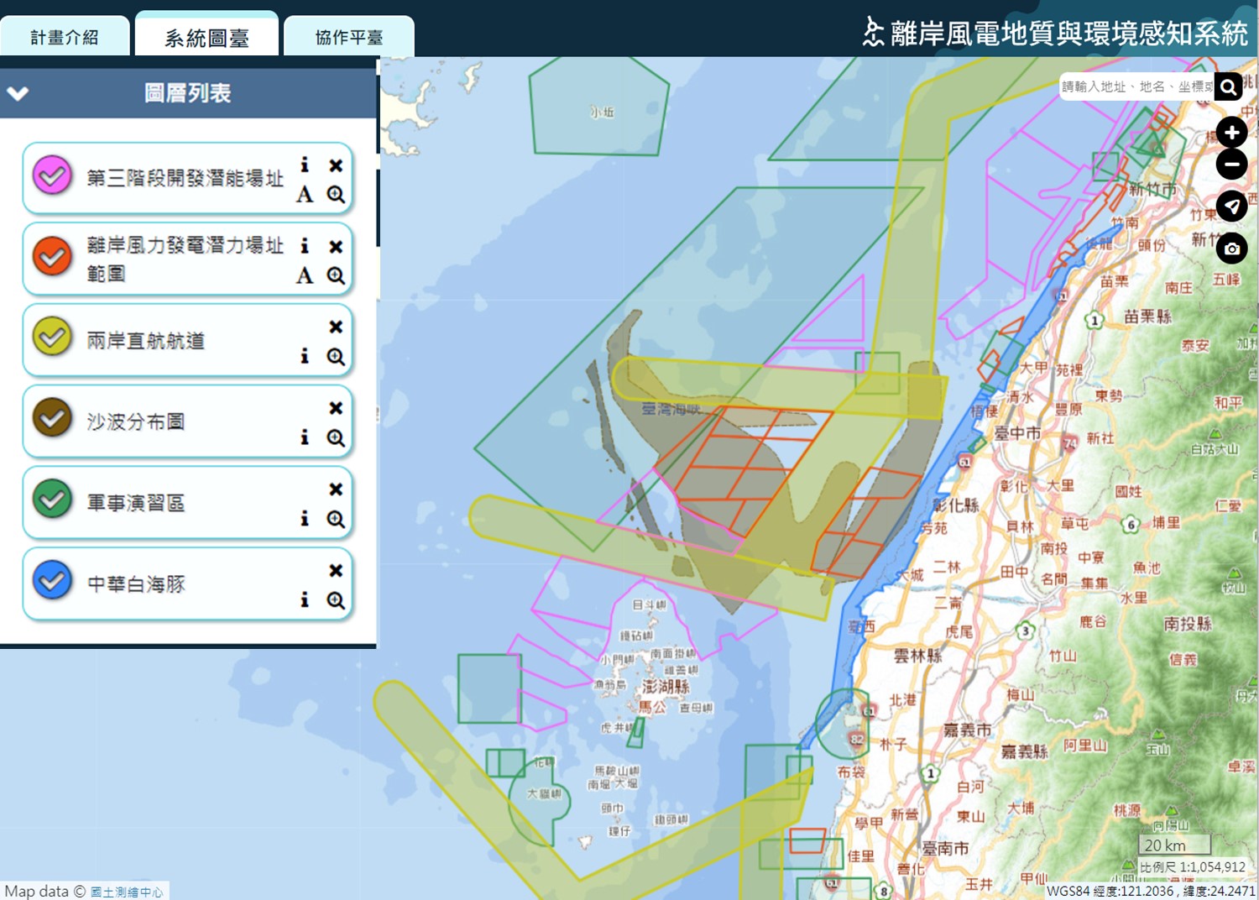Open info for 離岸風力發電潛力場址範圍
1259x900 pixels.
coord(305,246)
